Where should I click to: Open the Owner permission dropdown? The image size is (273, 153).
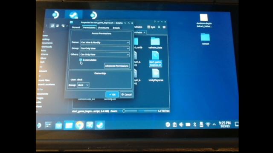click(105, 42)
